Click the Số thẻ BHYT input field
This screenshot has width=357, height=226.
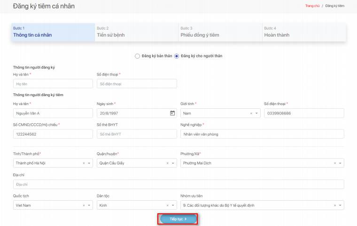(x=136, y=134)
